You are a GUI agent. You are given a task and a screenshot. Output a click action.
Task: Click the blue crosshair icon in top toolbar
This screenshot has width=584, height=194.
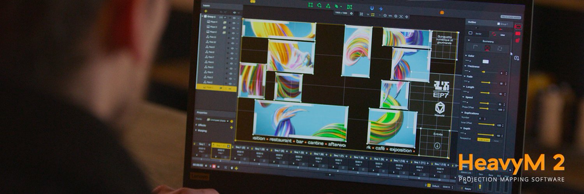click(381, 9)
